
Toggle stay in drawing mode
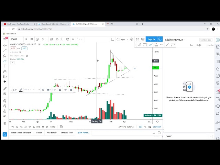[5, 106]
